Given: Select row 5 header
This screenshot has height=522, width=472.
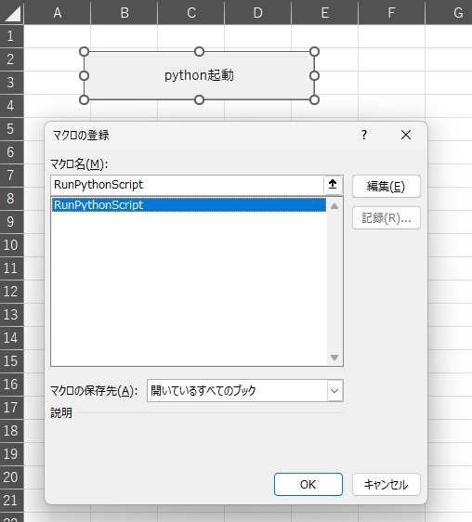Looking at the screenshot, I should (12, 129).
